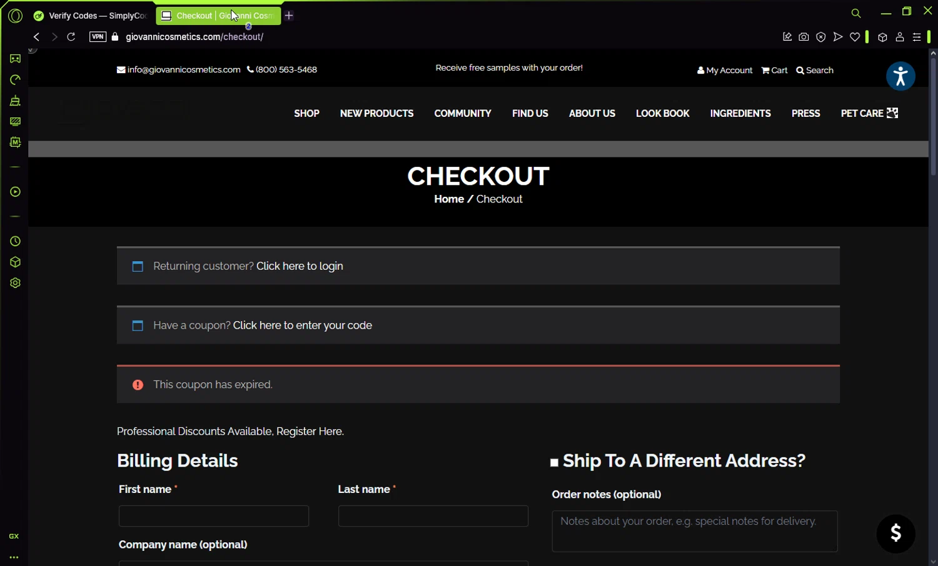Open the striped monitor sidebar icon
Screen dimensions: 938x566
coord(15,122)
